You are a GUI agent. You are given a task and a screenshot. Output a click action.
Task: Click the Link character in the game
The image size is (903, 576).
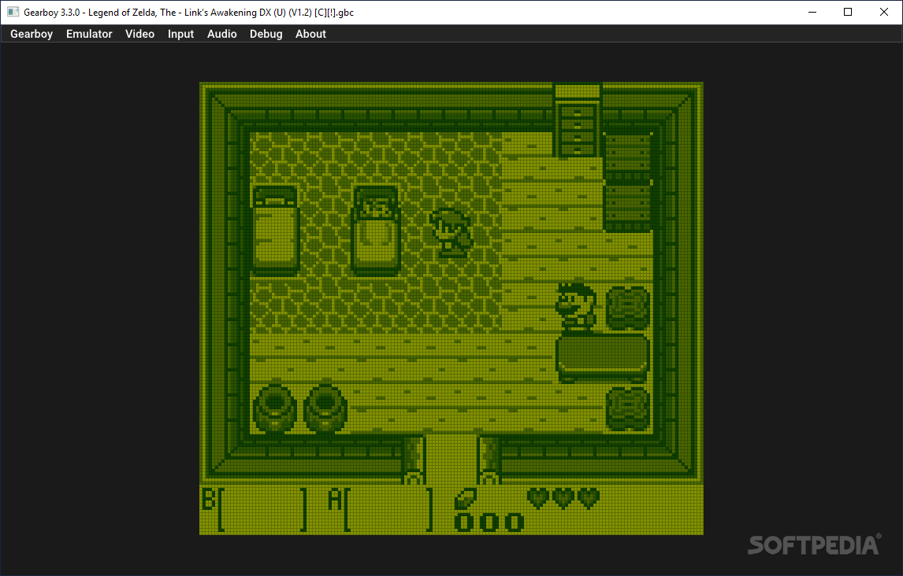[451, 233]
